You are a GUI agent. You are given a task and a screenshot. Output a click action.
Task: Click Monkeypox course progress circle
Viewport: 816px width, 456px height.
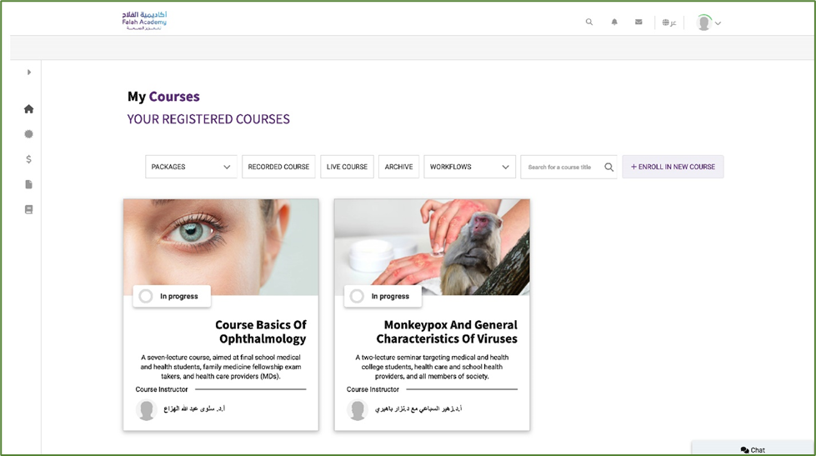tap(357, 296)
